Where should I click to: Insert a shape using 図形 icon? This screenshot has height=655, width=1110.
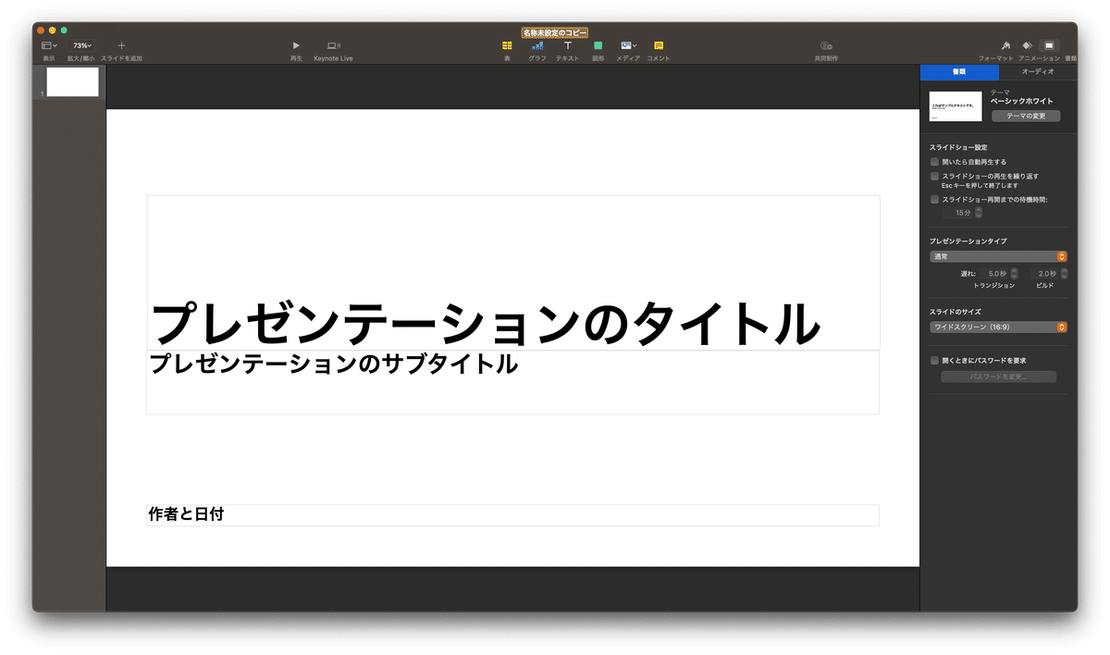(x=598, y=45)
